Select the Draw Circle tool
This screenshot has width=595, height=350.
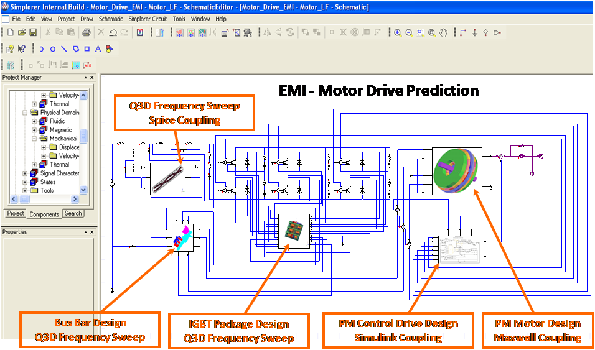[53, 49]
